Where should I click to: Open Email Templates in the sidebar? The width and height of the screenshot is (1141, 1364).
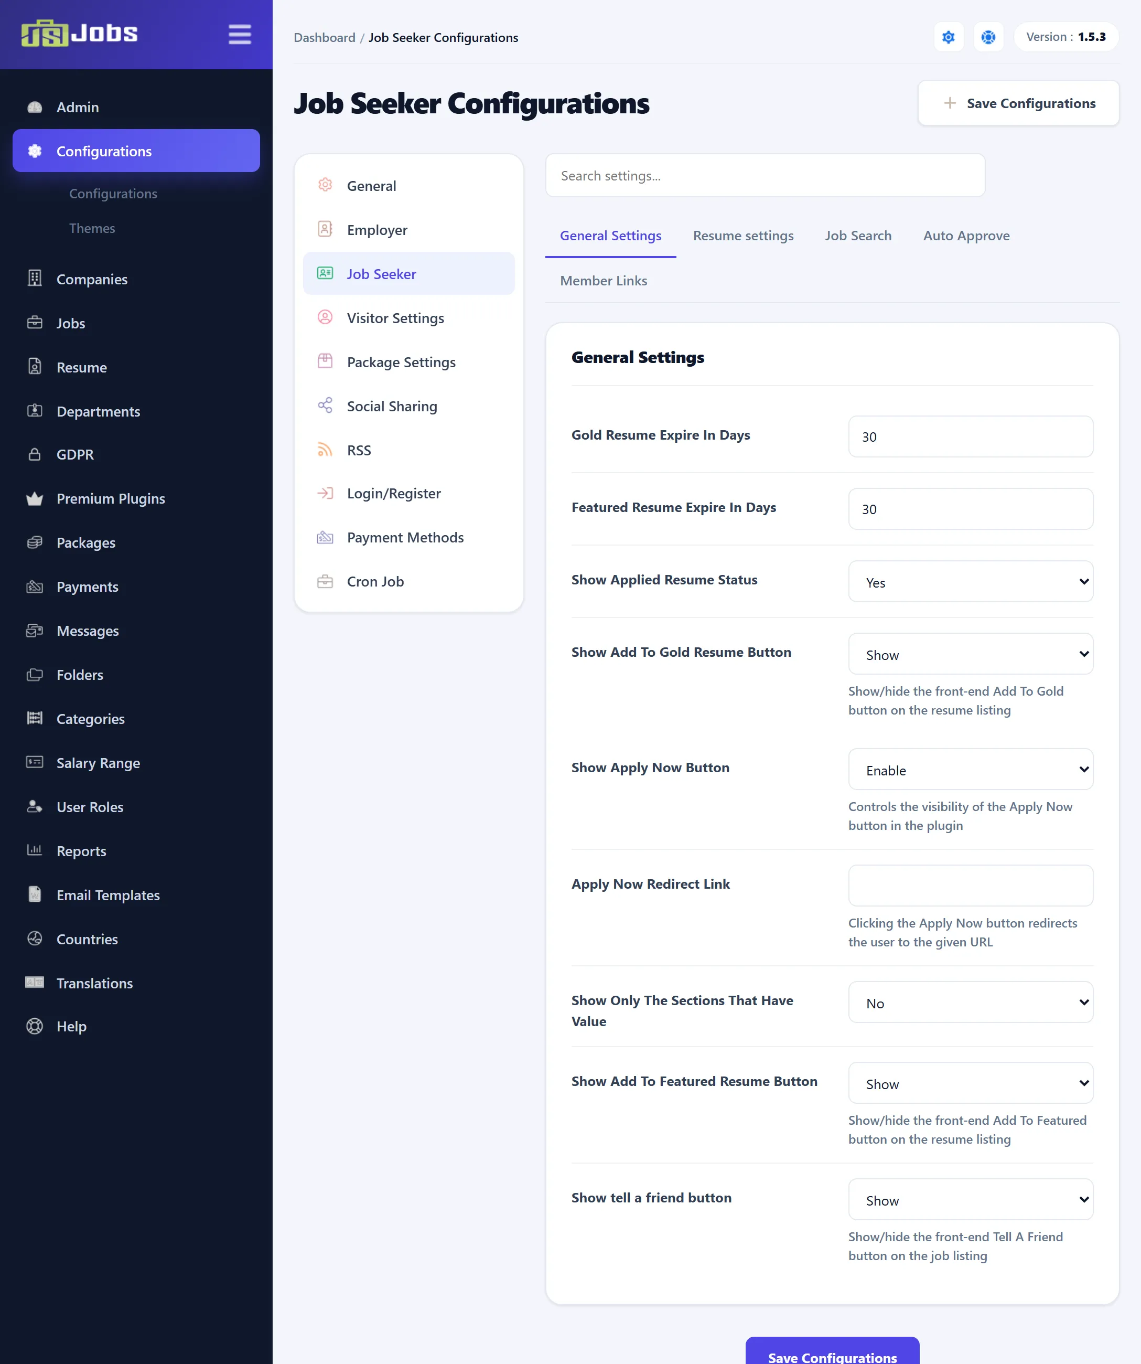tap(136, 895)
